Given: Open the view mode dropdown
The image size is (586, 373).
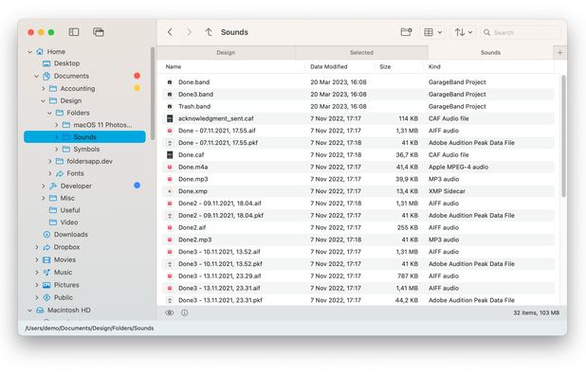Looking at the screenshot, I should click(432, 32).
